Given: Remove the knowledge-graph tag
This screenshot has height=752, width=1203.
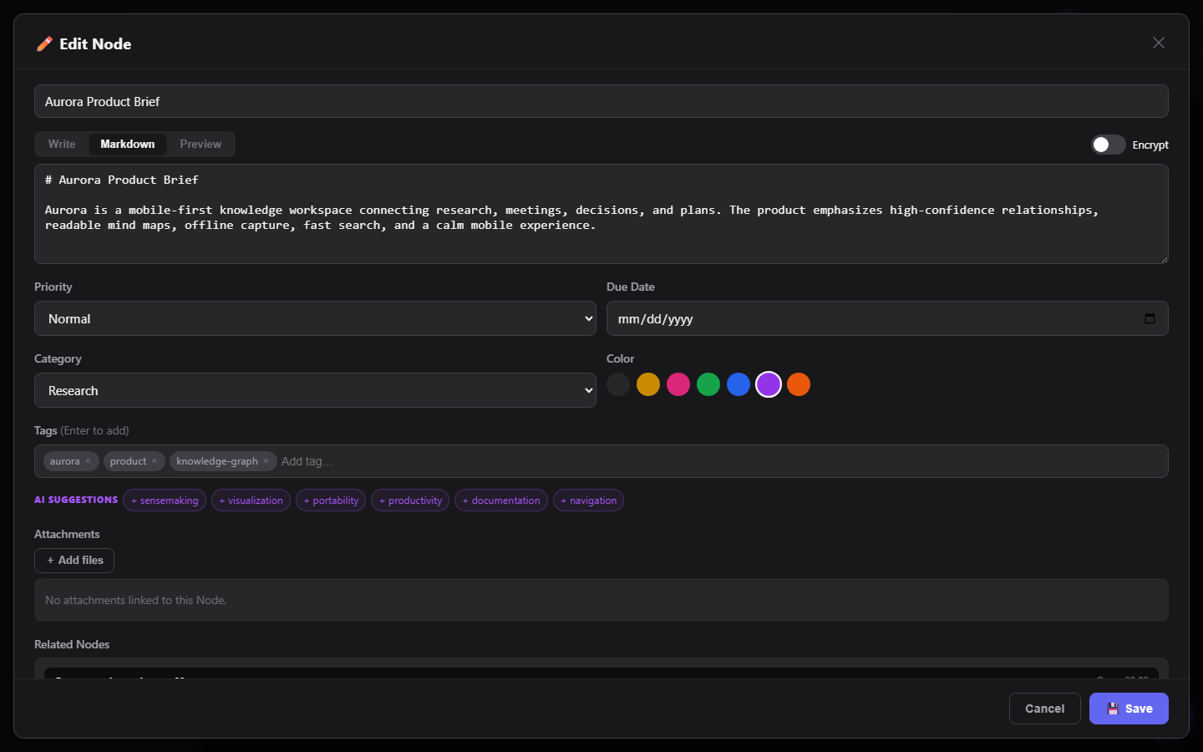Looking at the screenshot, I should click(x=266, y=461).
